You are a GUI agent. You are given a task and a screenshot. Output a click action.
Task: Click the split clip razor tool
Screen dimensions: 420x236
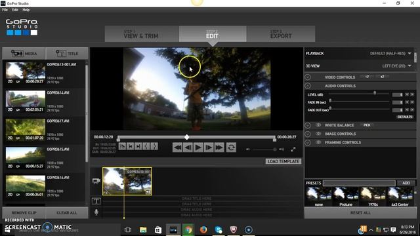tap(122, 146)
